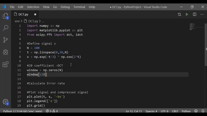The height and width of the screenshot is (116, 207).
Task: Click Ln 12, Col 11 to go to line
Action: (134, 111)
